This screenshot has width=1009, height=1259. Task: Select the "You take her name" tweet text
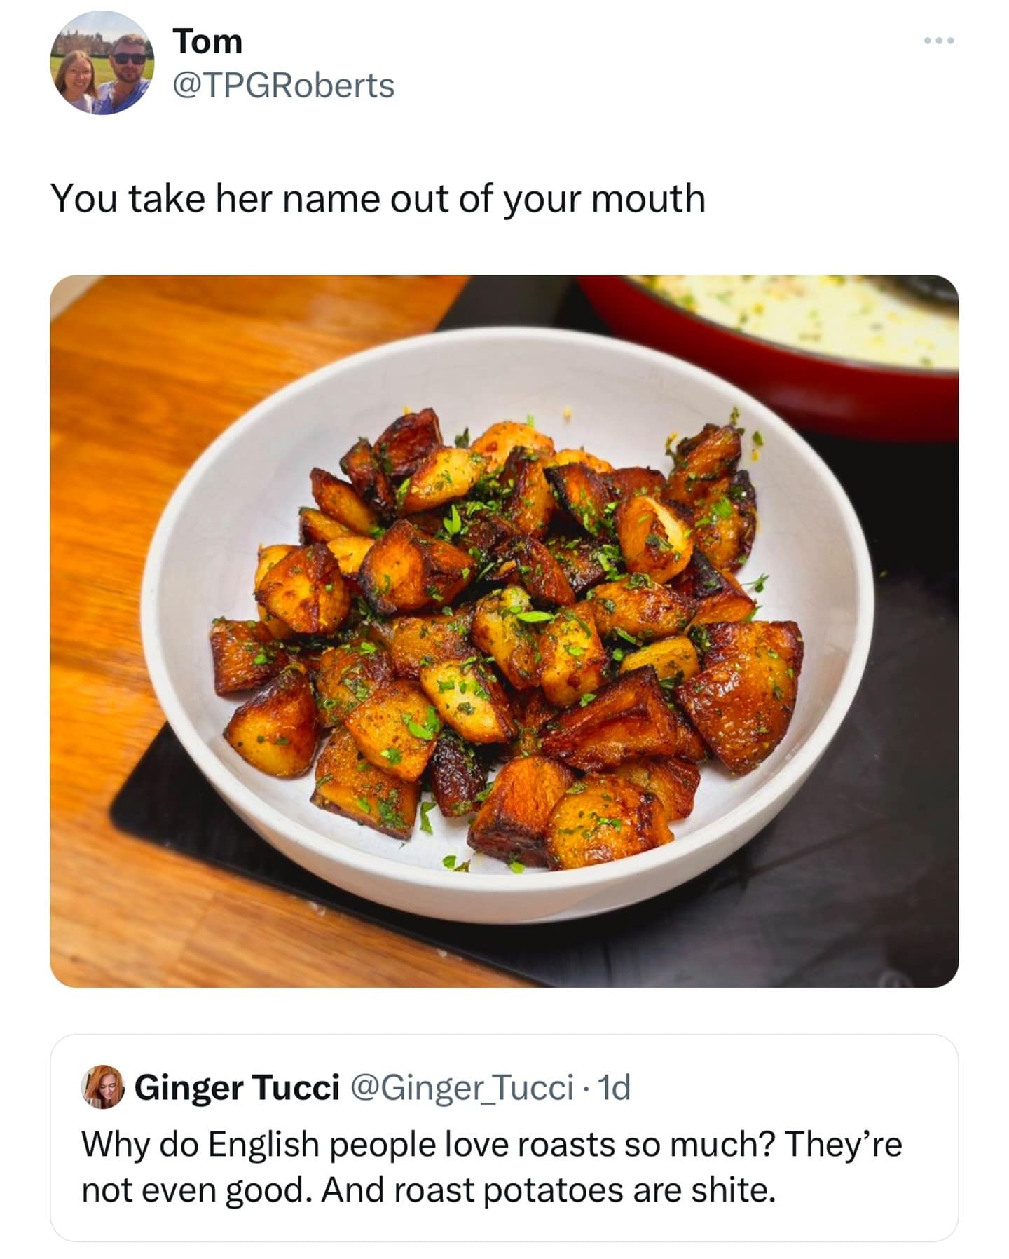[x=377, y=198]
